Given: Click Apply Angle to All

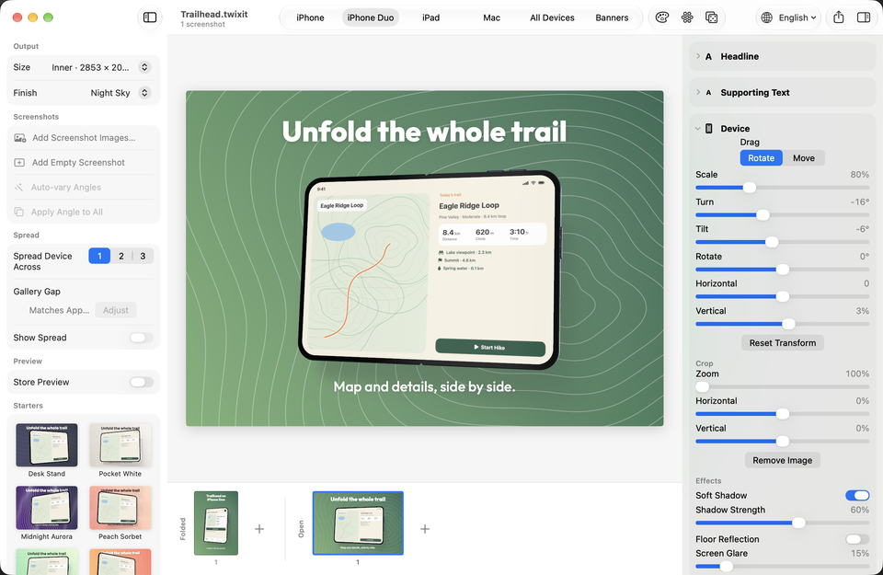Looking at the screenshot, I should tap(67, 213).
